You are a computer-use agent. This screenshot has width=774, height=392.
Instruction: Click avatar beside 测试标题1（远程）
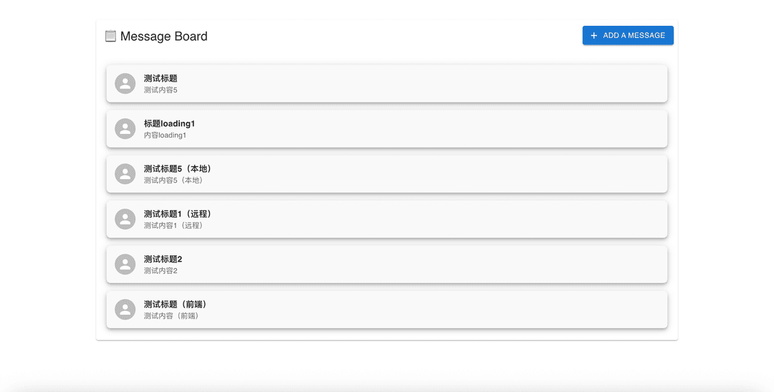(x=125, y=219)
